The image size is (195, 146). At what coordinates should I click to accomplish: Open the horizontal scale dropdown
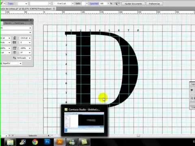(9, 48)
